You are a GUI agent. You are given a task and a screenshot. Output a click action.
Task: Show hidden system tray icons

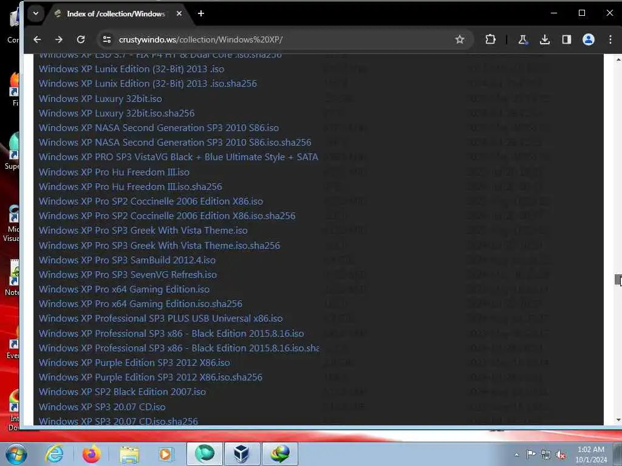click(x=516, y=454)
